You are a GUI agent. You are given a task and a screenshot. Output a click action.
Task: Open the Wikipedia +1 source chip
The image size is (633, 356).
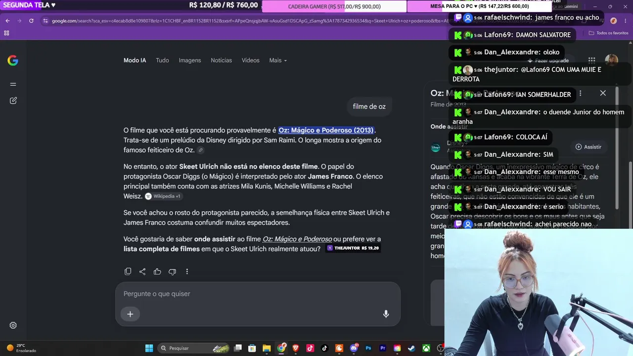tap(163, 196)
